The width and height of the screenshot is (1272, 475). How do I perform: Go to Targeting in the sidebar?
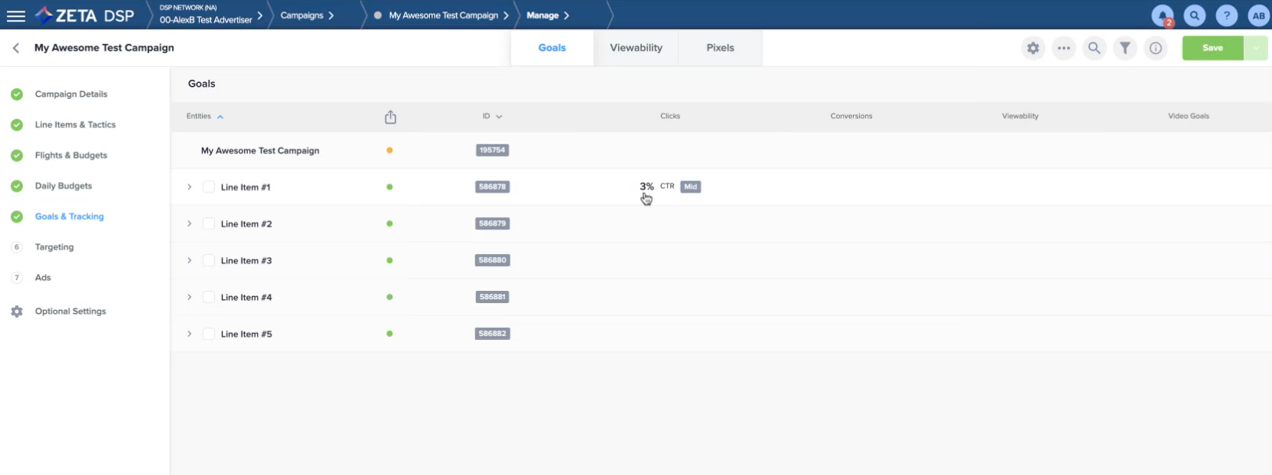point(55,247)
